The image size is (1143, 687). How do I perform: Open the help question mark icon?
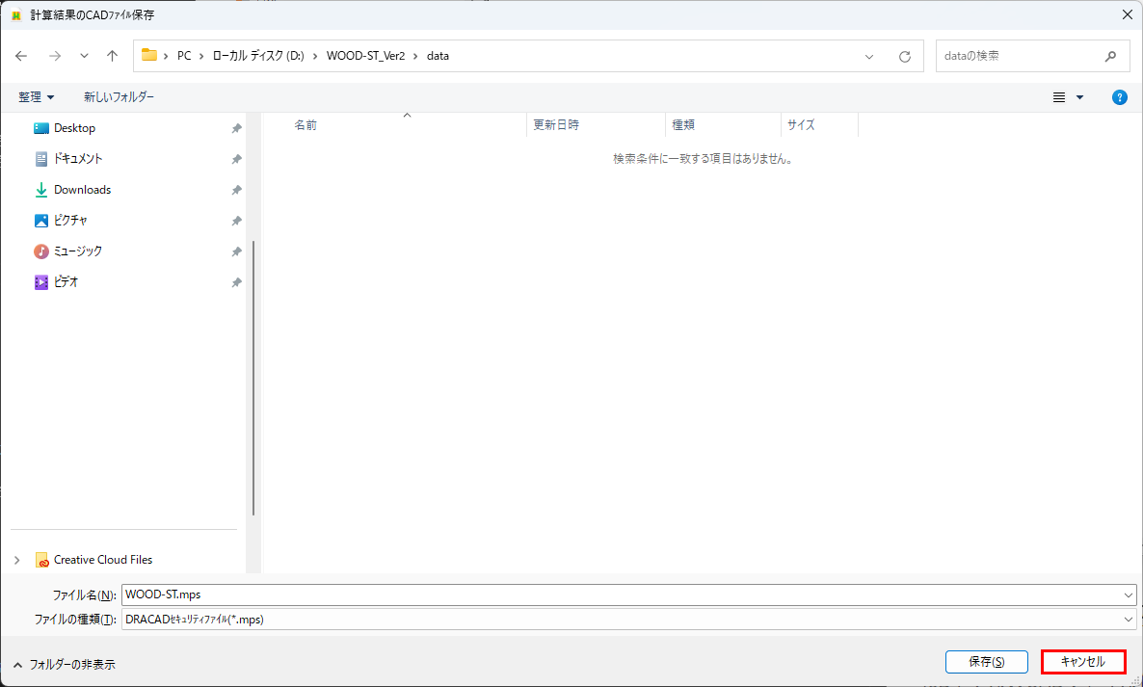tap(1119, 97)
